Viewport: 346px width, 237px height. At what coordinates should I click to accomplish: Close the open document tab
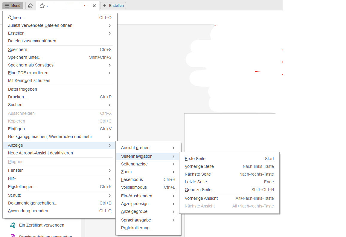pyautogui.click(x=94, y=6)
